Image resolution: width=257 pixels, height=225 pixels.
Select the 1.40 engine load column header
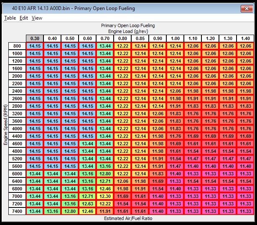point(246,38)
